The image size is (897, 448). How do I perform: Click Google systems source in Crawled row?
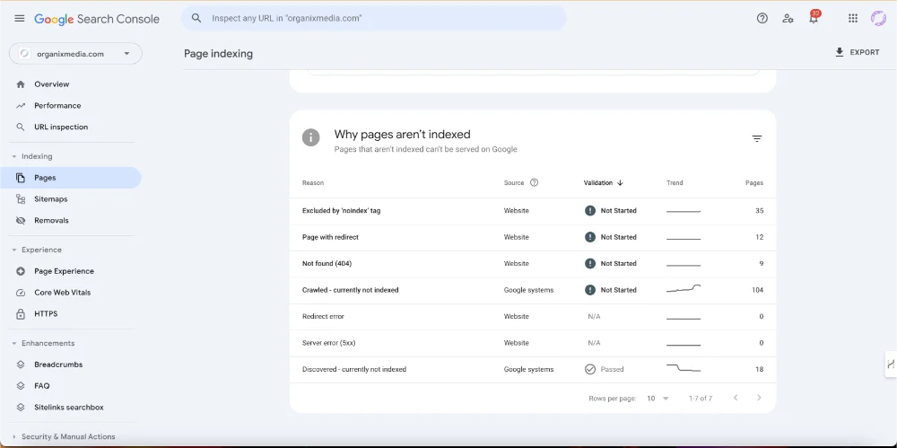point(528,290)
